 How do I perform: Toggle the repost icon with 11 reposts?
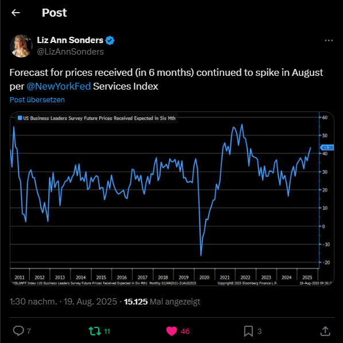point(95,331)
